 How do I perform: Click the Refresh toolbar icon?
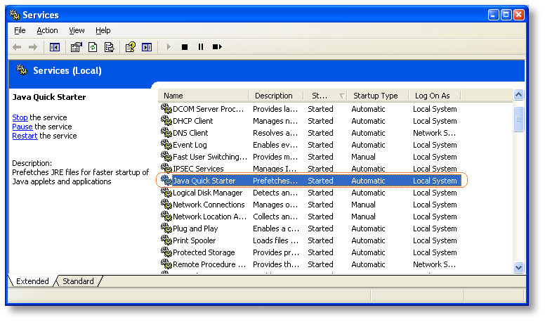(x=93, y=47)
